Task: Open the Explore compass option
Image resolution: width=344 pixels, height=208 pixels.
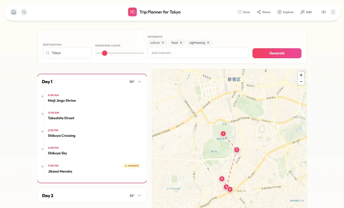Action: pos(285,12)
